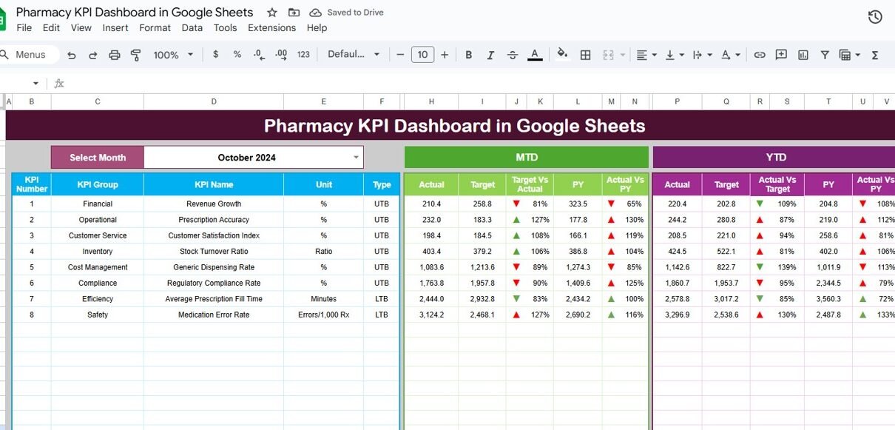This screenshot has height=430, width=895.
Task: Click the Insert comment icon
Action: point(781,55)
